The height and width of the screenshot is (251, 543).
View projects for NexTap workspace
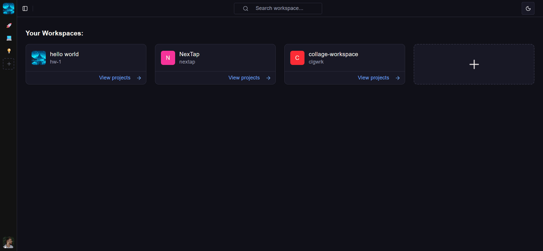pos(244,78)
